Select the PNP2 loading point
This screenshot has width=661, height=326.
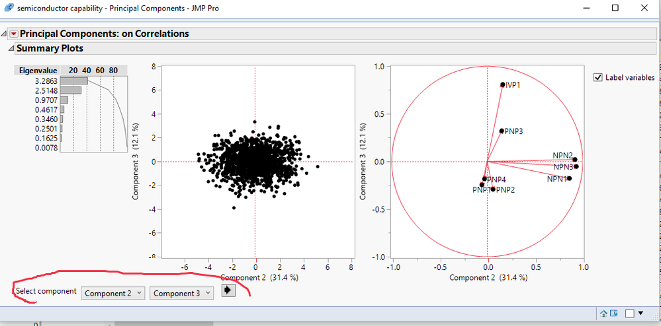(493, 189)
